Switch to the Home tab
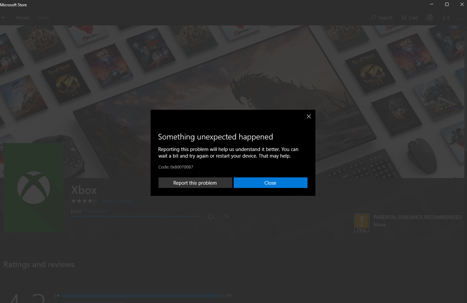 click(x=22, y=17)
